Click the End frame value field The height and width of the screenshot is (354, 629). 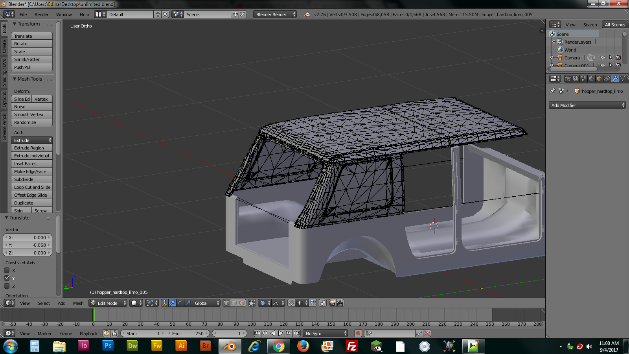(x=188, y=333)
